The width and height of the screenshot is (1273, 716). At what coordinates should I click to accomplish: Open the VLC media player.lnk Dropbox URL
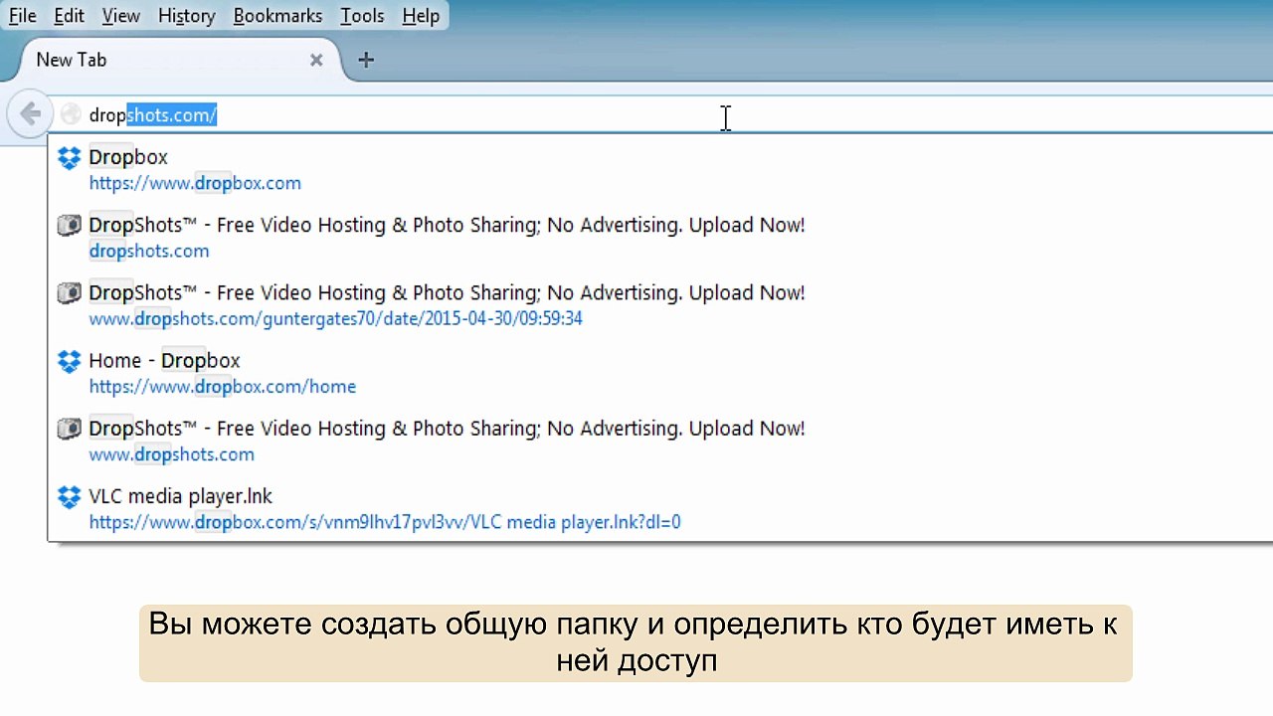click(385, 521)
